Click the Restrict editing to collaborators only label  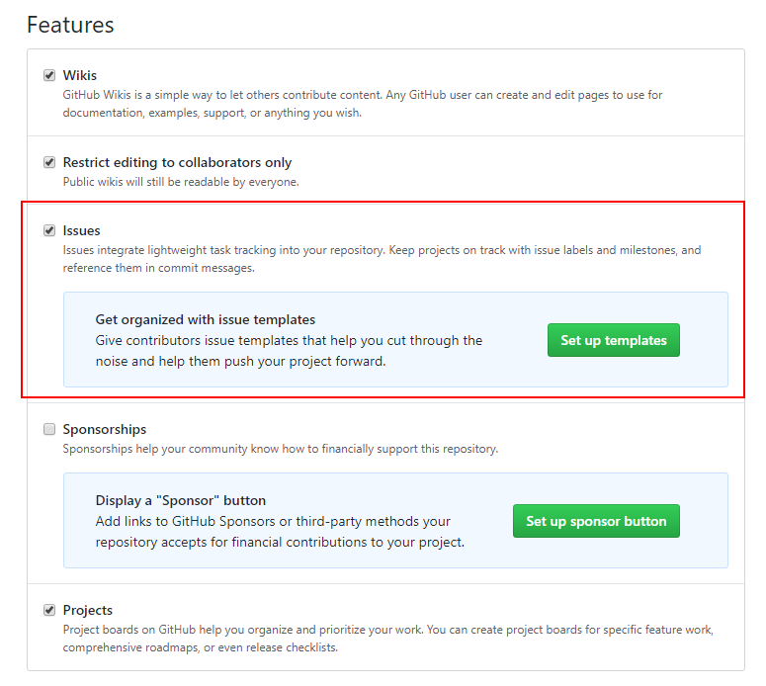tap(177, 162)
